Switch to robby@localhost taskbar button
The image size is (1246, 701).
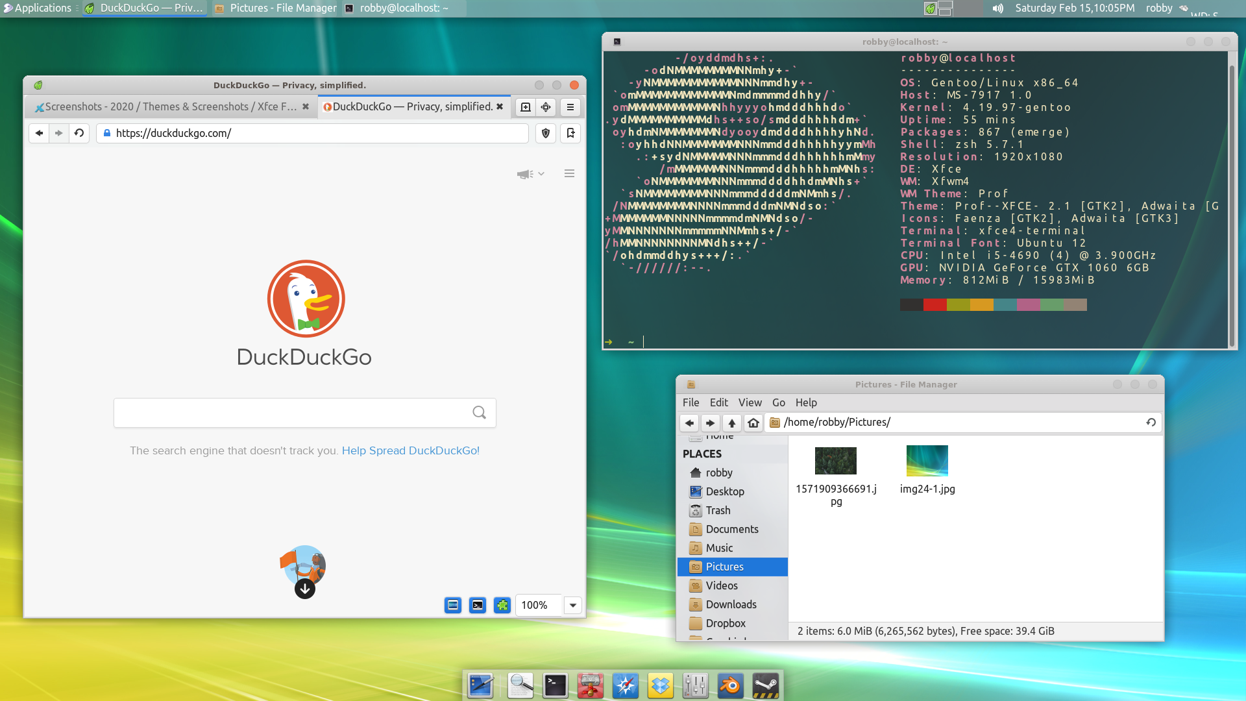(402, 8)
